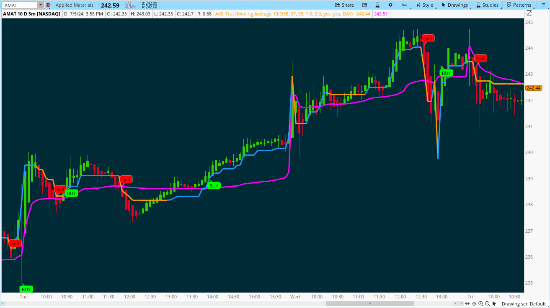Click the pan left-right arrows icon
Screen dimensions: 550x308
[467, 304]
